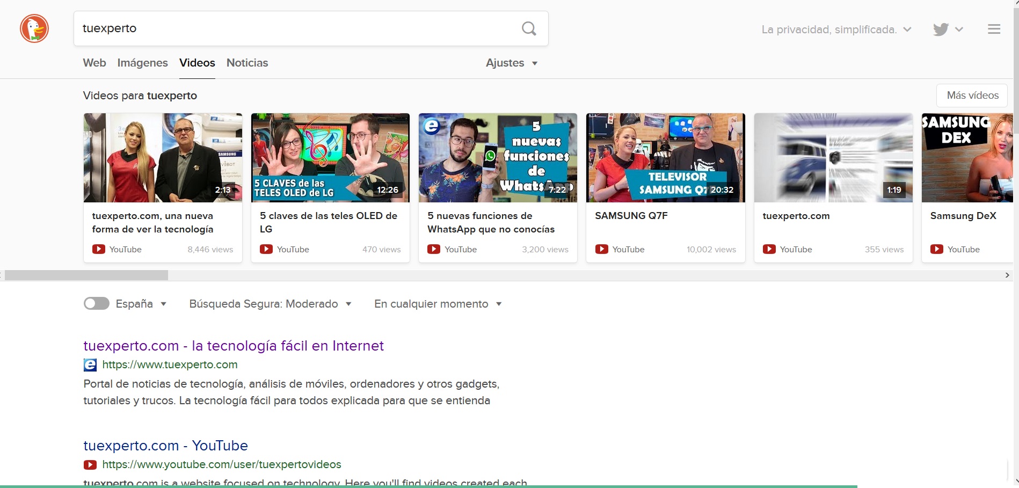1019x488 pixels.
Task: Click the Más vídeos button
Action: 972,96
